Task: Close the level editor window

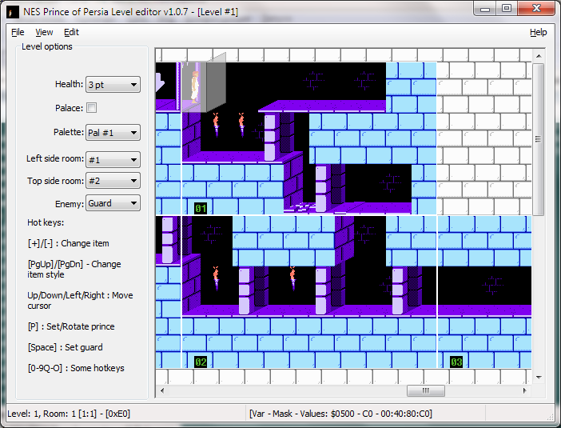Action: click(536, 9)
